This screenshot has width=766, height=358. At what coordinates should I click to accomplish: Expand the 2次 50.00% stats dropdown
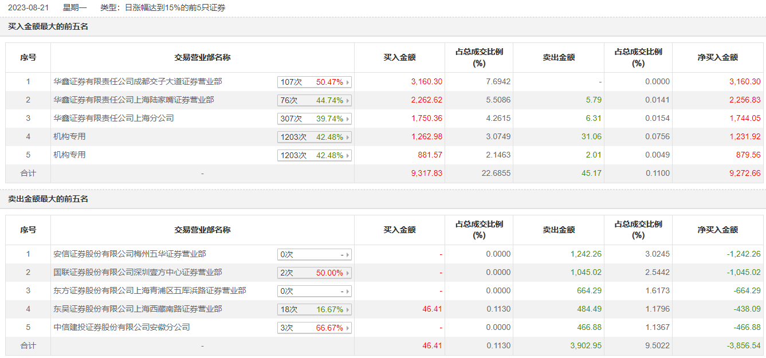click(315, 273)
